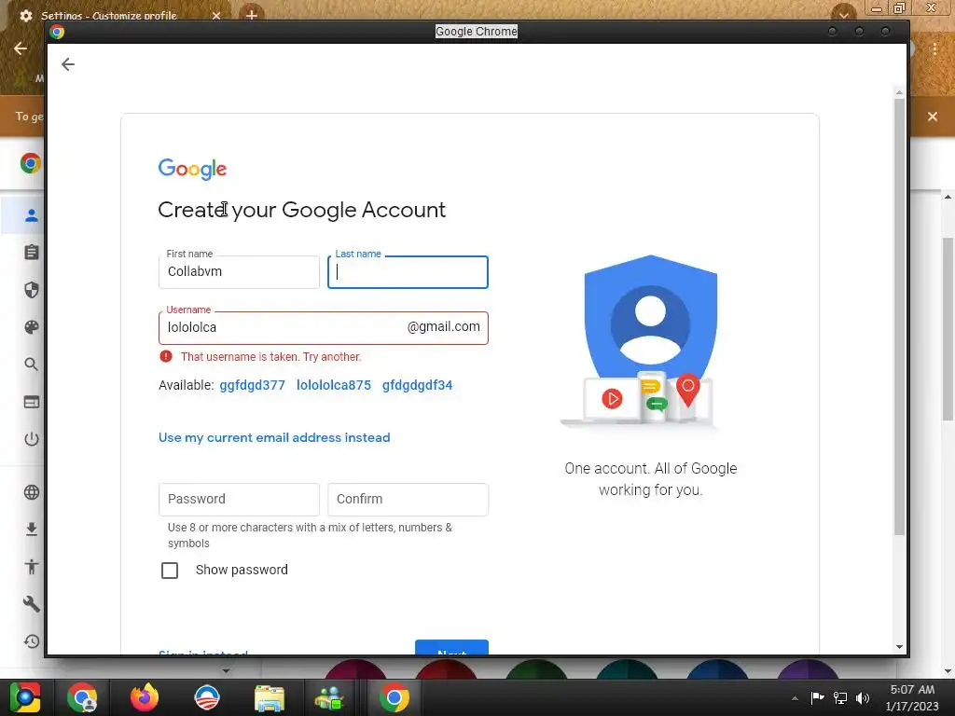Click the Start button on taskbar
Screen dimensions: 955x716
(25, 697)
